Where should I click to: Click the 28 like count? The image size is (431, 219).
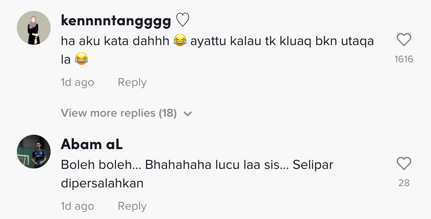(x=404, y=183)
